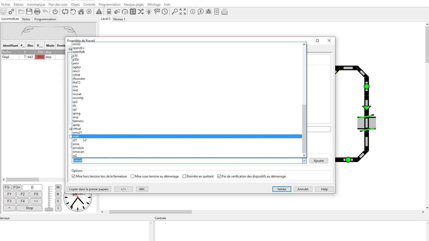Click the Help button in the dialog
This screenshot has height=241, width=429.
tap(324, 189)
